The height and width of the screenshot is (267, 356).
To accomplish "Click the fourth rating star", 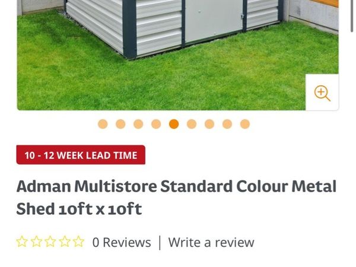I will [x=65, y=241].
